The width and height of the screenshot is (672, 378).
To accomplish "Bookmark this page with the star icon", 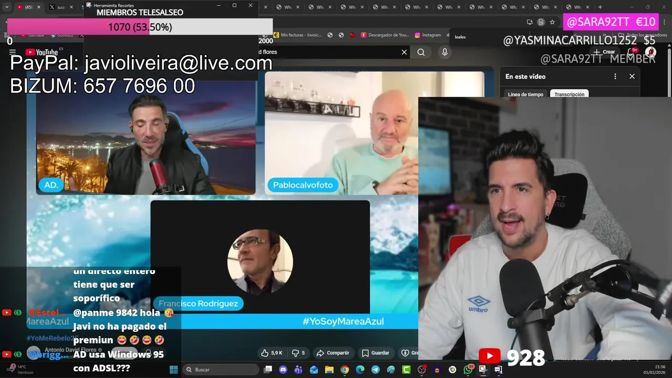I will [x=552, y=22].
